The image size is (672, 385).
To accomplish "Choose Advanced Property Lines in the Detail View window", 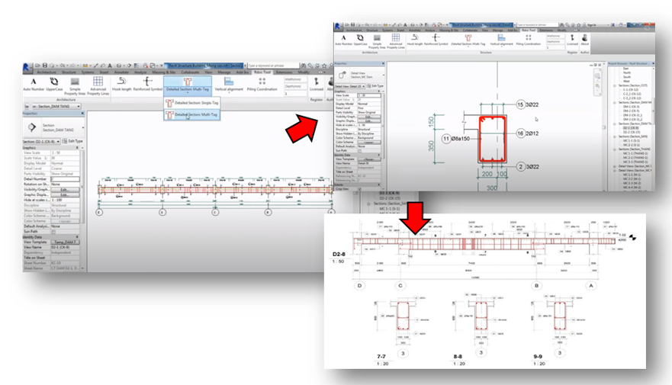I will 396,42.
